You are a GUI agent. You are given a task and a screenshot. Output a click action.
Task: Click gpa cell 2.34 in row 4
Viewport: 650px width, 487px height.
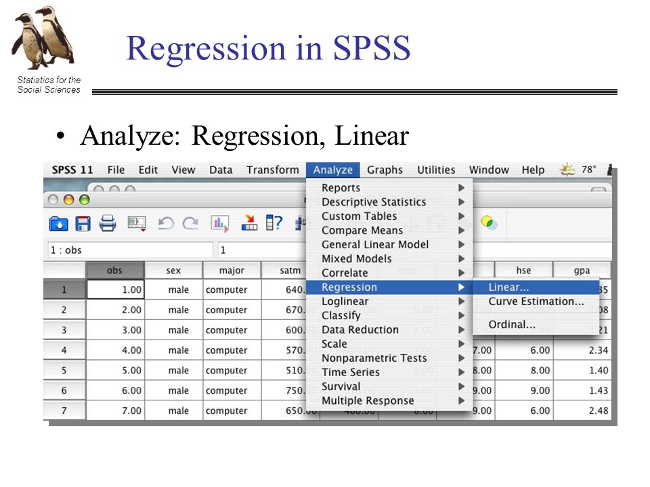tap(582, 350)
